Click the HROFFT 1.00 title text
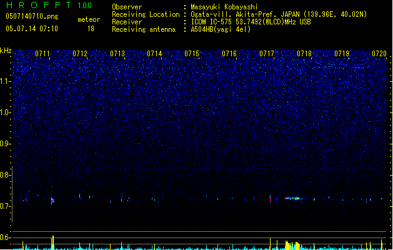Image resolution: width=393 pixels, height=250 pixels. point(49,5)
